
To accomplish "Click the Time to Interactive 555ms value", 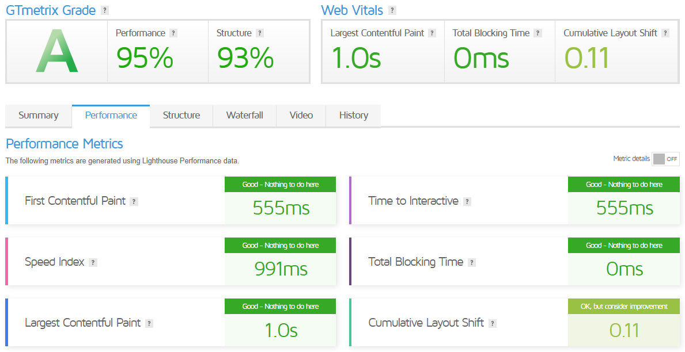I will (625, 208).
